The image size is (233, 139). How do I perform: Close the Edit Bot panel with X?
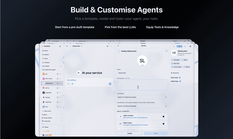tap(118, 46)
